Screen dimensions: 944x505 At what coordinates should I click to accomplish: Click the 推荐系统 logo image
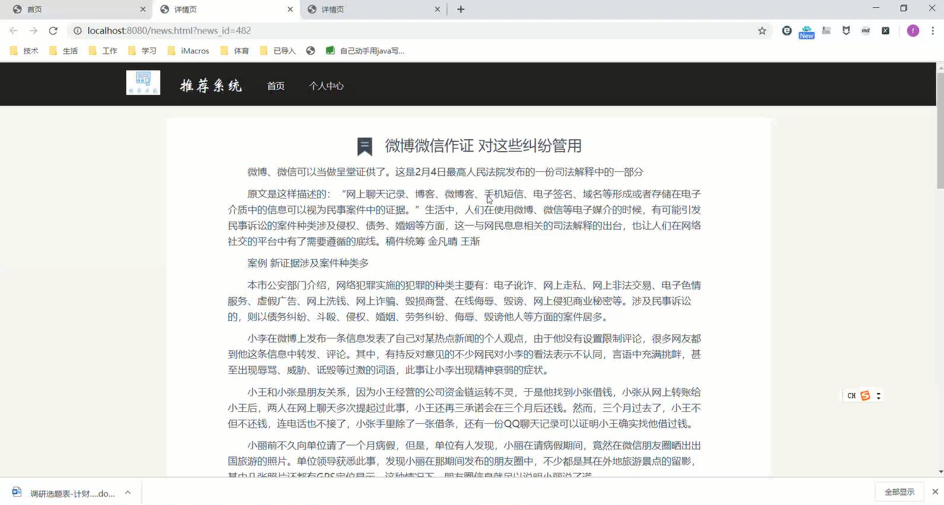point(143,83)
